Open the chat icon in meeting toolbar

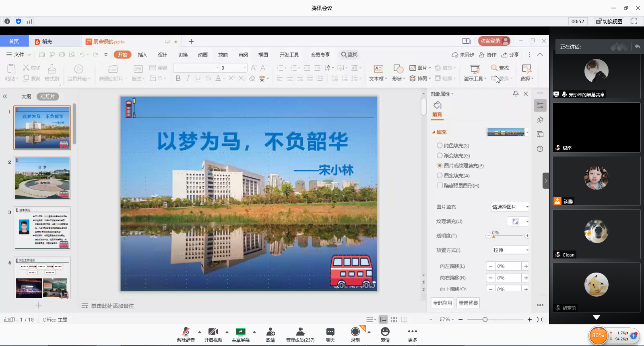(x=330, y=332)
